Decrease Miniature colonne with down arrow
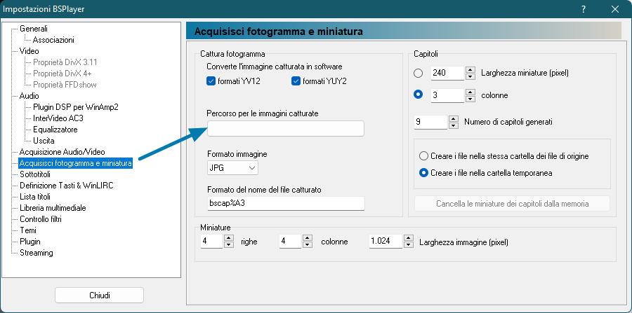Screen dimensions: 632x313 tap(308, 245)
